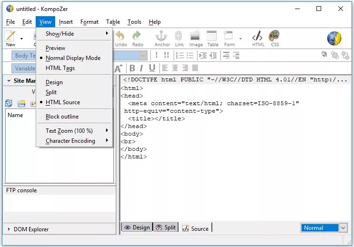The height and width of the screenshot is (247, 354).
Task: Click the edit sites folder icon
Action: [21, 103]
